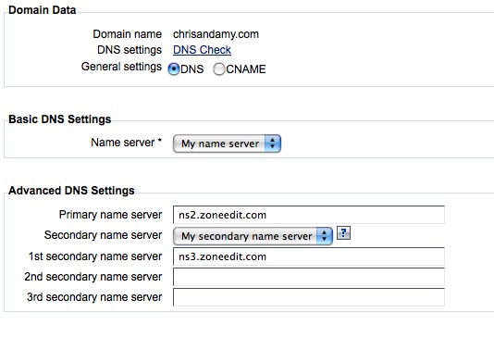Screen dimensions: 494x337
Task: Click the chrisandamy.com domain name text
Action: pyautogui.click(x=216, y=34)
